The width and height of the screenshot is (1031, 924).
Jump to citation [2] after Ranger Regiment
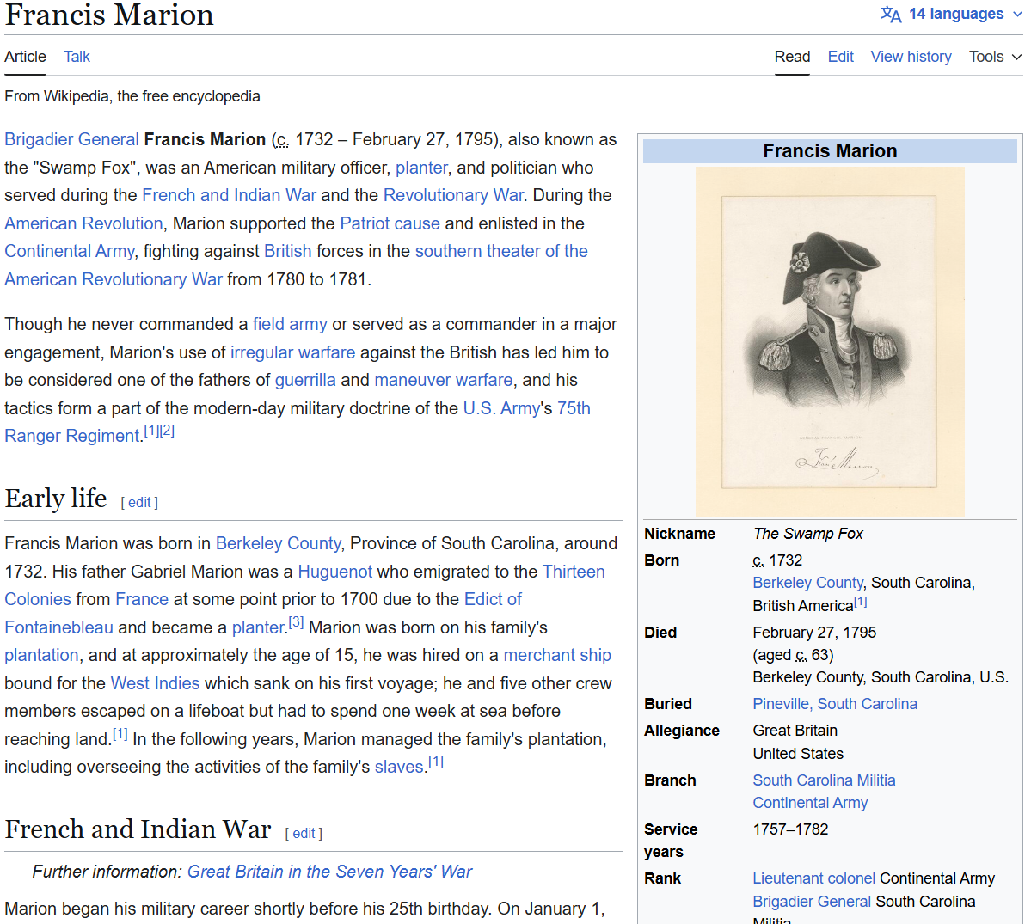pos(167,431)
